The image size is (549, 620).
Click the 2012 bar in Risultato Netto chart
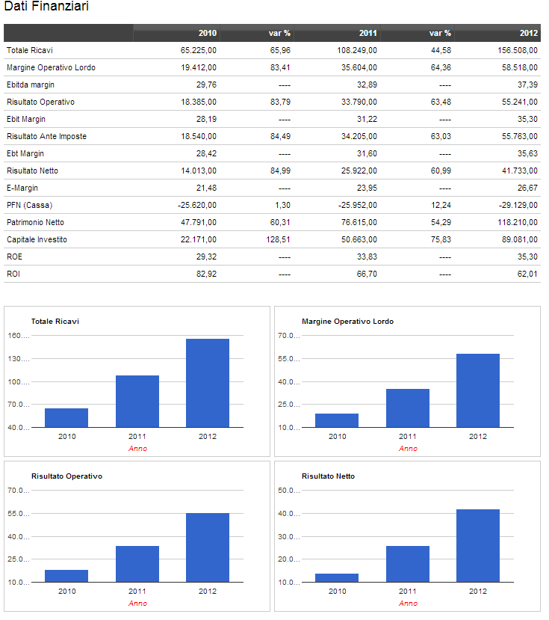coord(478,546)
